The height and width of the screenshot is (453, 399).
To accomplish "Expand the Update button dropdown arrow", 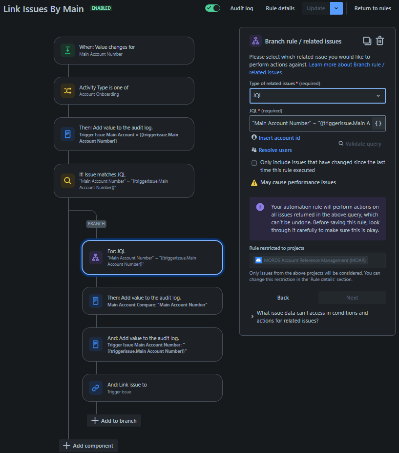I will pos(336,8).
